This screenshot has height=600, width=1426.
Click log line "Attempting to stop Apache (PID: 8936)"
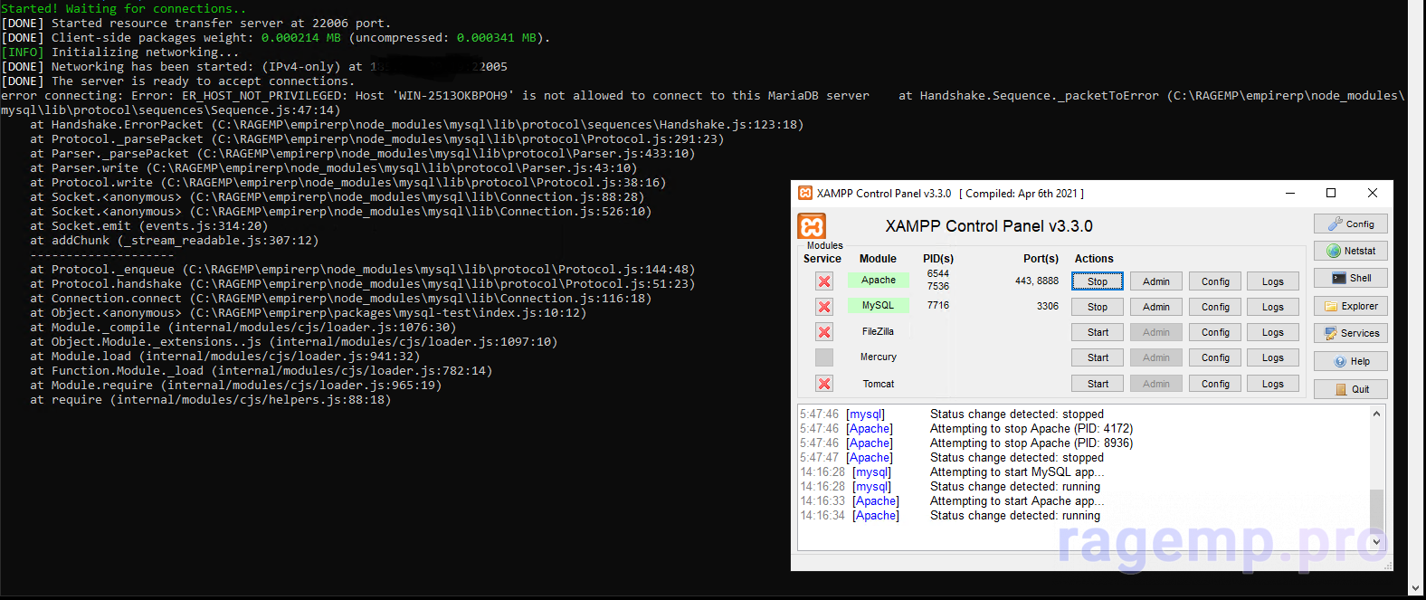(1031, 443)
